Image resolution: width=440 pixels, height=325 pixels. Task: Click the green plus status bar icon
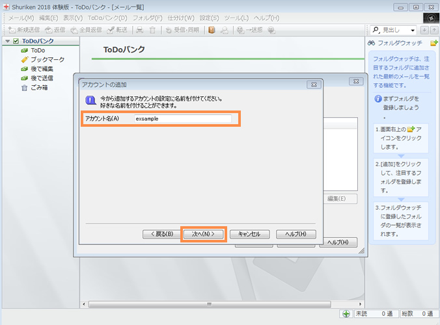point(346,314)
